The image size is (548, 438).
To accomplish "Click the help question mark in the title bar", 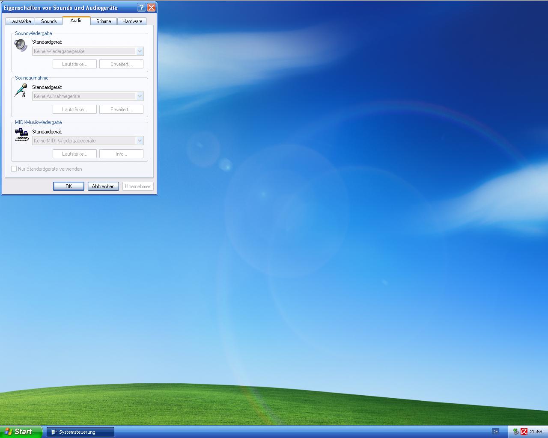I will point(142,8).
